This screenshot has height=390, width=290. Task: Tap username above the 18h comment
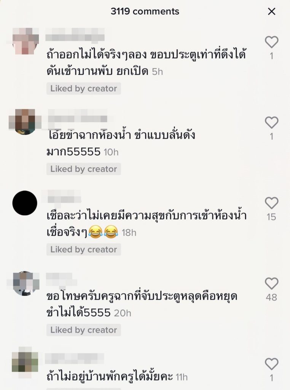(x=64, y=196)
